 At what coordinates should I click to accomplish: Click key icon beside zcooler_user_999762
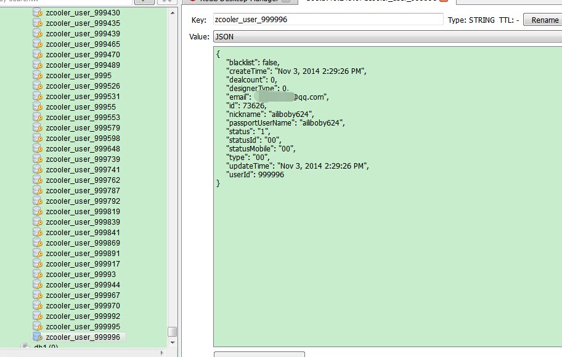(x=38, y=180)
